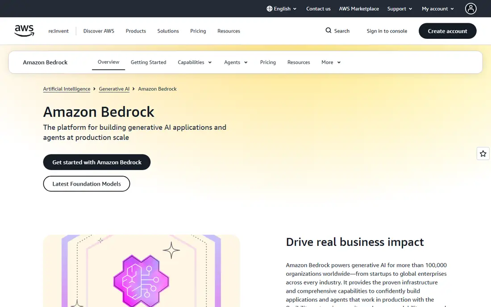
Task: Switch to the Getting Started tab
Action: pos(149,62)
